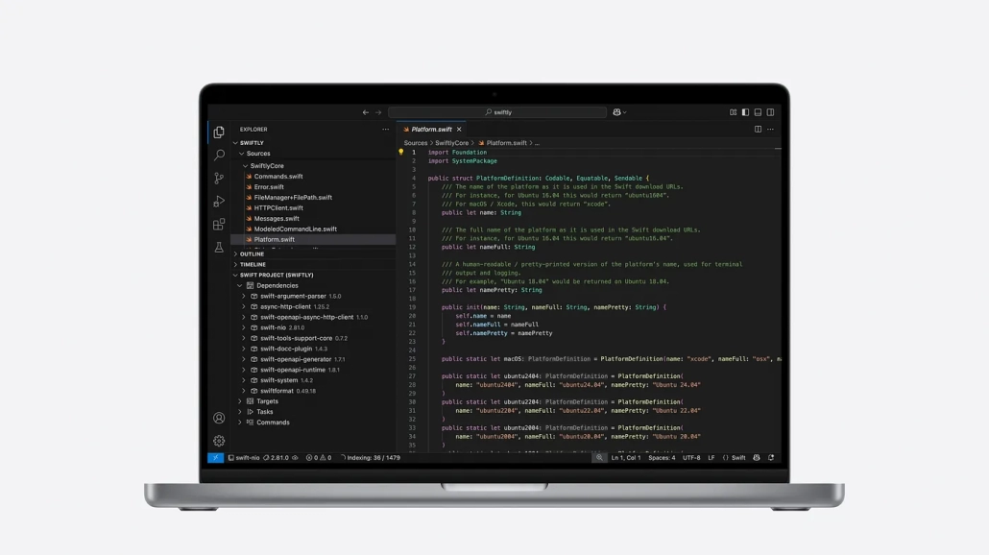Close the Platform.swift tab

click(459, 129)
